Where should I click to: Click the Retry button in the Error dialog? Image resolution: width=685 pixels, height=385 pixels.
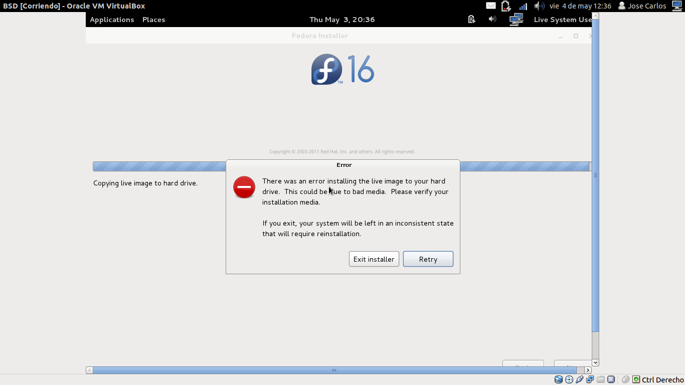pos(428,259)
